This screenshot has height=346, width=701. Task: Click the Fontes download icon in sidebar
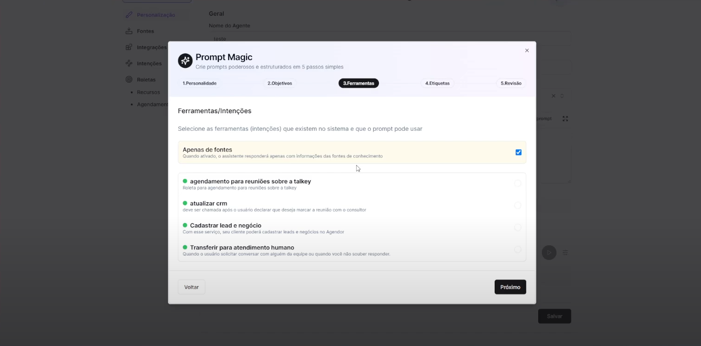(x=129, y=31)
